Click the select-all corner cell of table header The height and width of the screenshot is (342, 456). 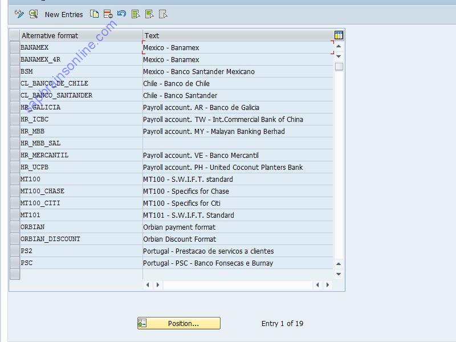[x=15, y=35]
